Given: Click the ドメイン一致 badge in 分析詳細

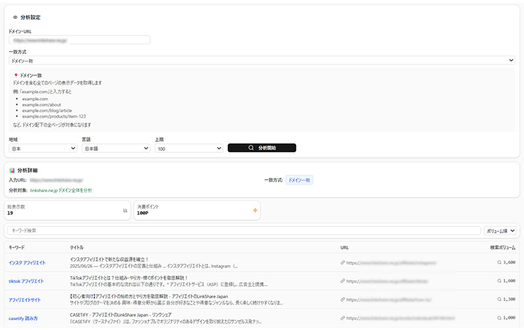Looking at the screenshot, I should click(299, 180).
